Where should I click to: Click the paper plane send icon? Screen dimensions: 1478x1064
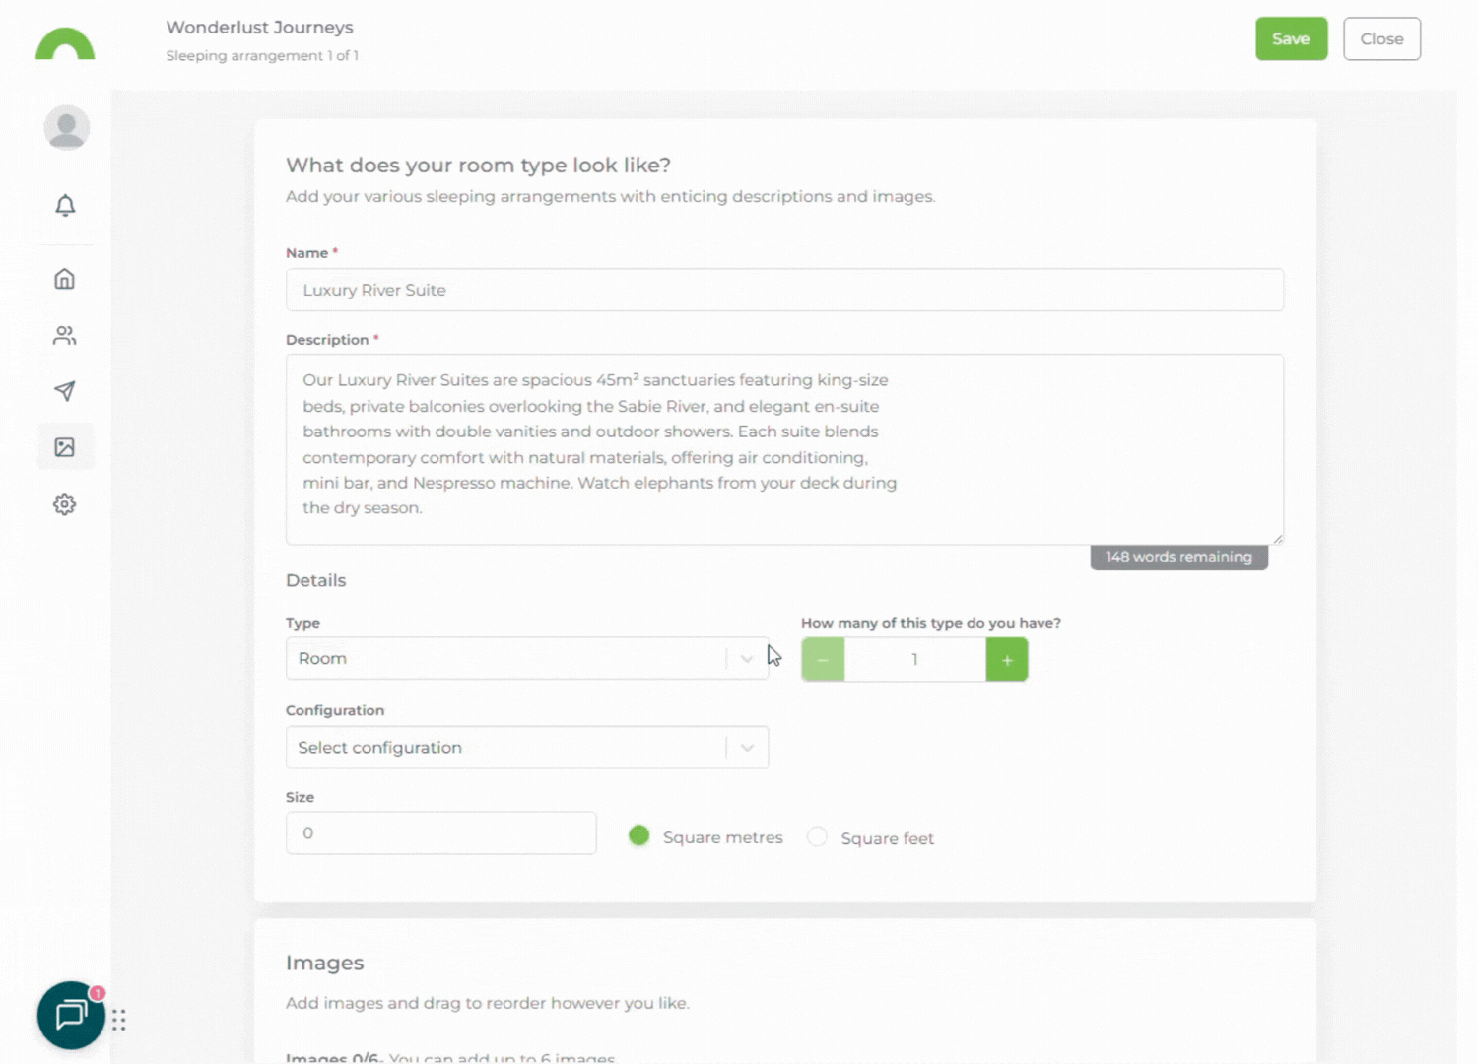click(65, 391)
